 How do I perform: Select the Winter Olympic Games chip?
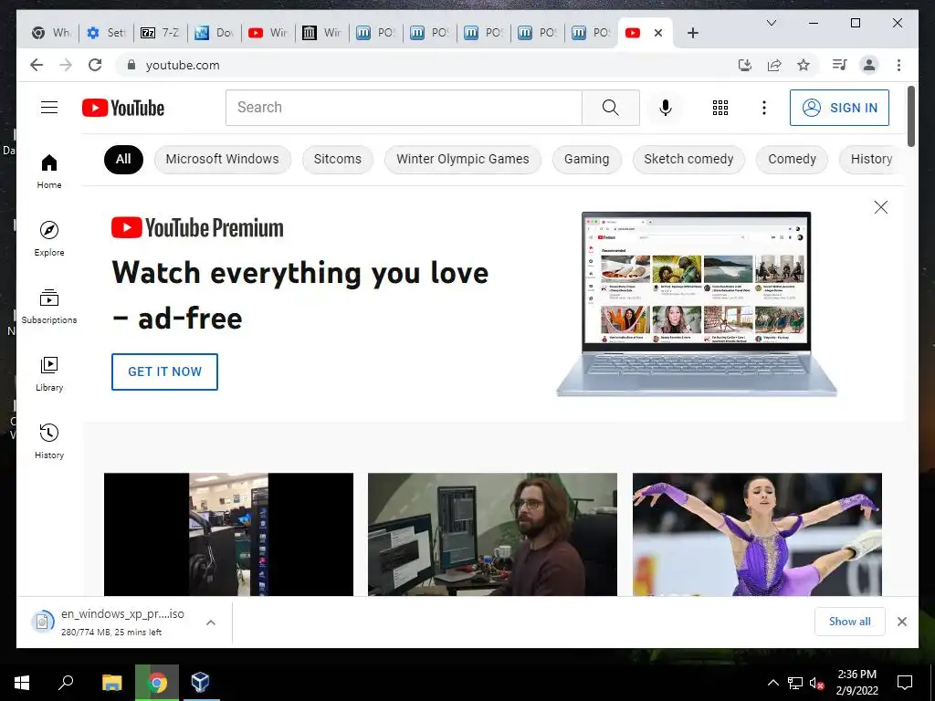tap(463, 159)
